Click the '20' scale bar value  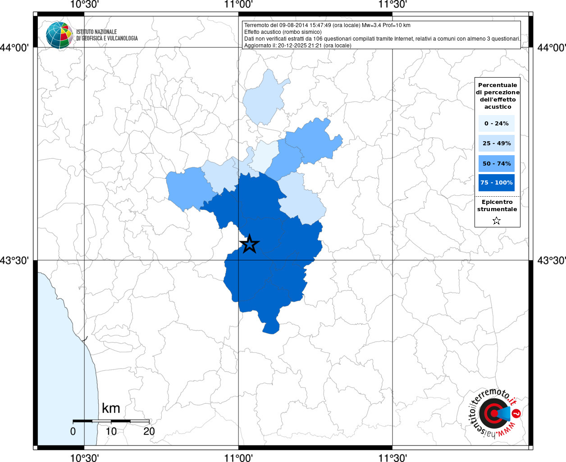pyautogui.click(x=149, y=431)
